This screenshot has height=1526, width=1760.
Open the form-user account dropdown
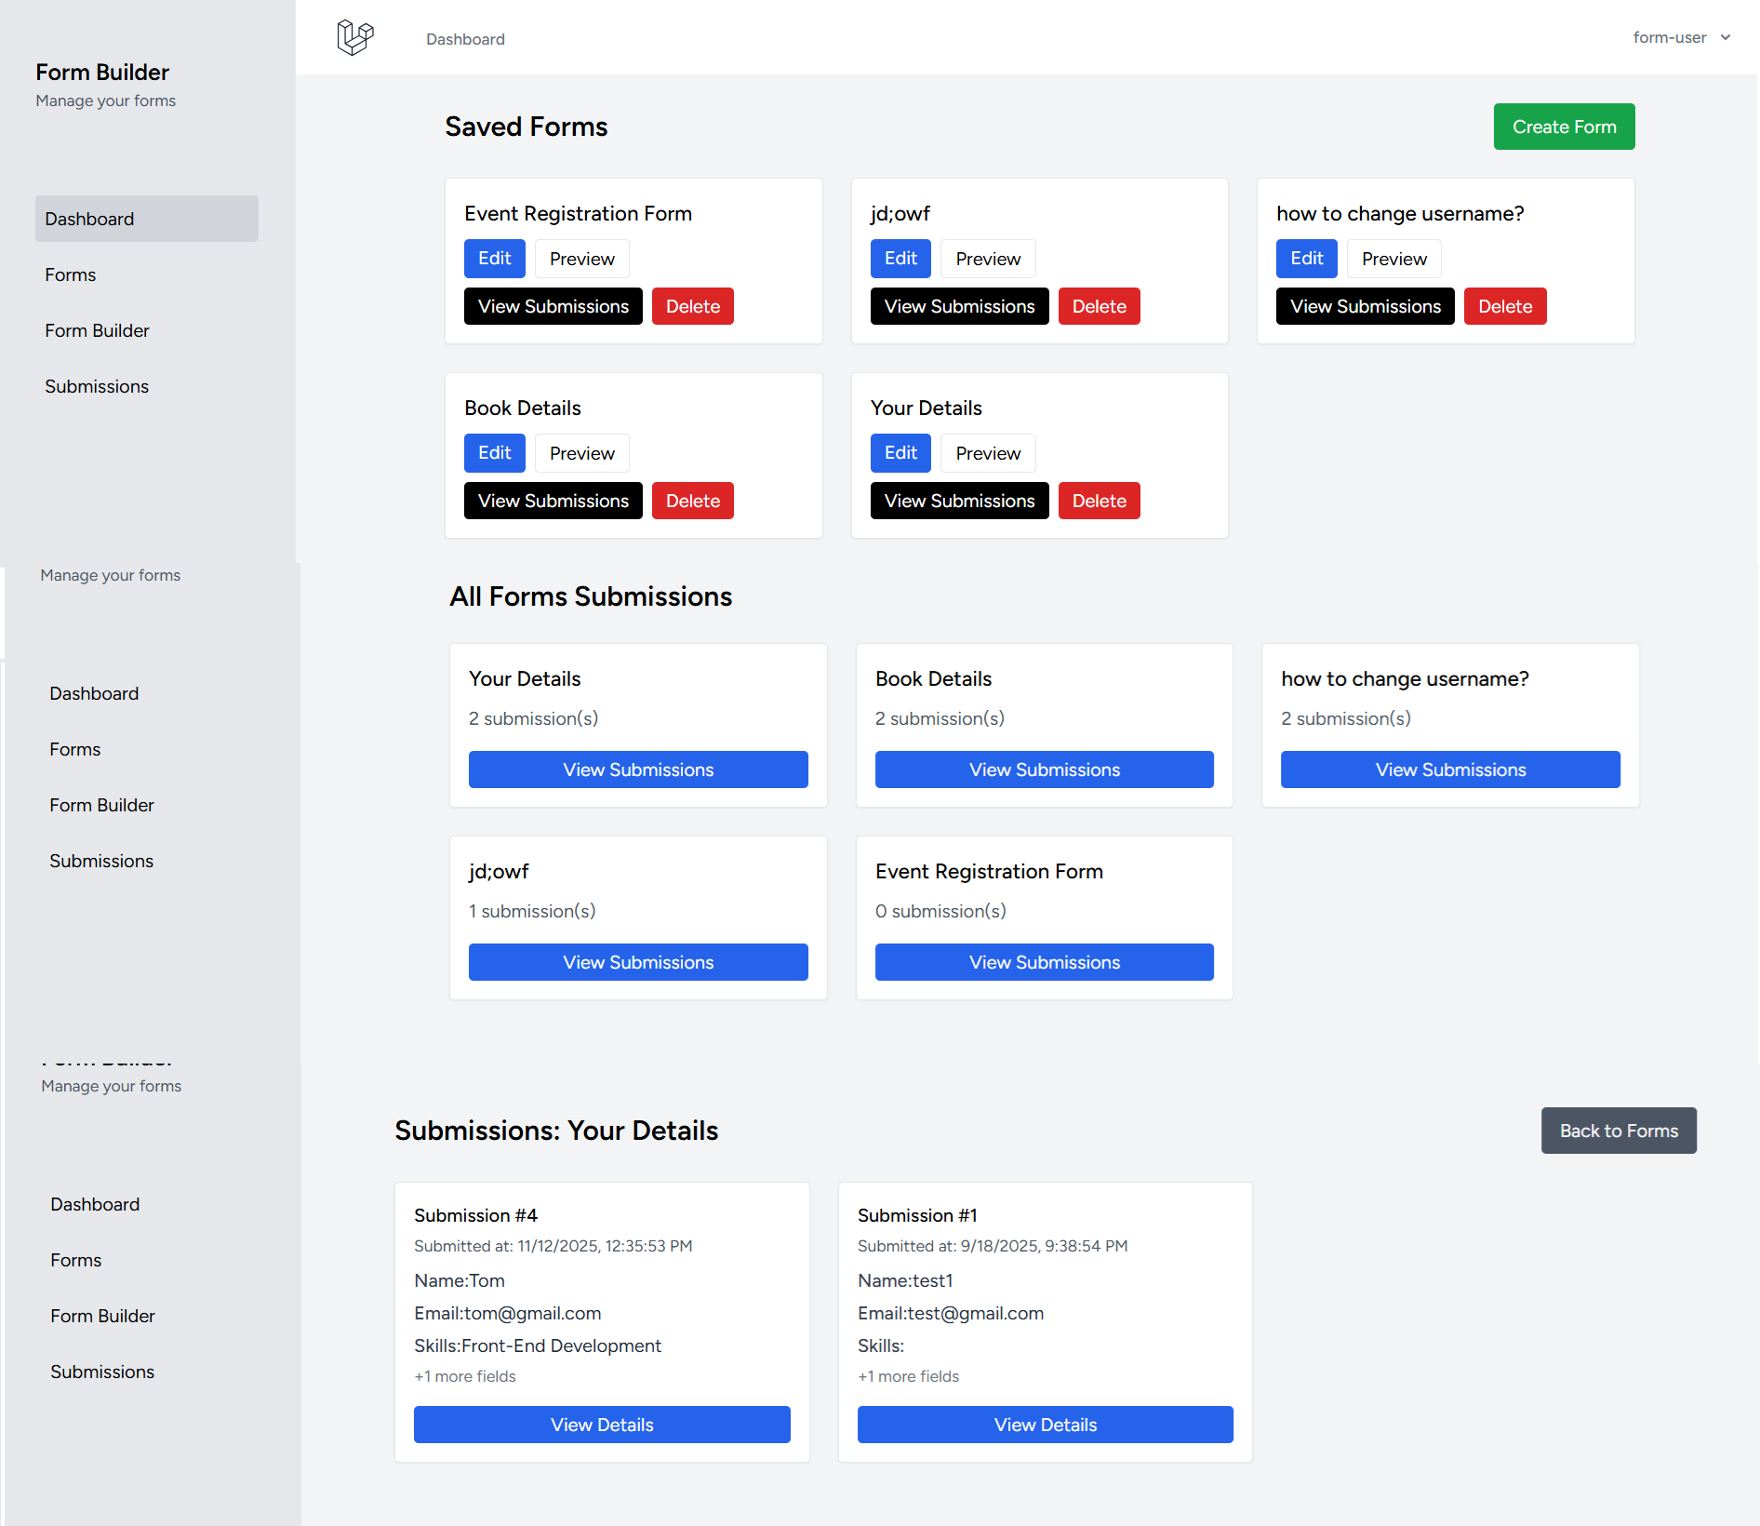1680,37
